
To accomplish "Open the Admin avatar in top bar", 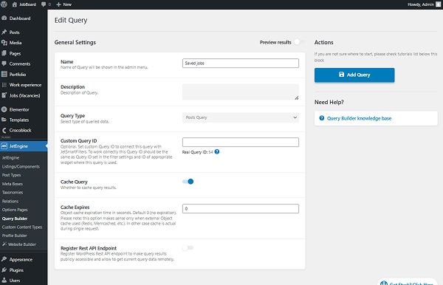I will click(438, 4).
